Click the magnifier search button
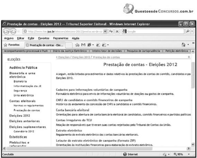The height and width of the screenshot is (158, 197). (188, 31)
